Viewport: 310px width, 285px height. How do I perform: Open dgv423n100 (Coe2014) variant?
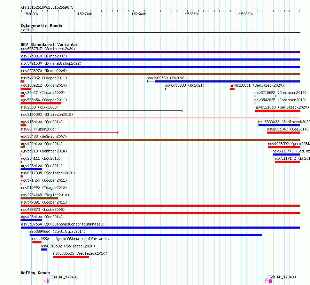point(42,166)
